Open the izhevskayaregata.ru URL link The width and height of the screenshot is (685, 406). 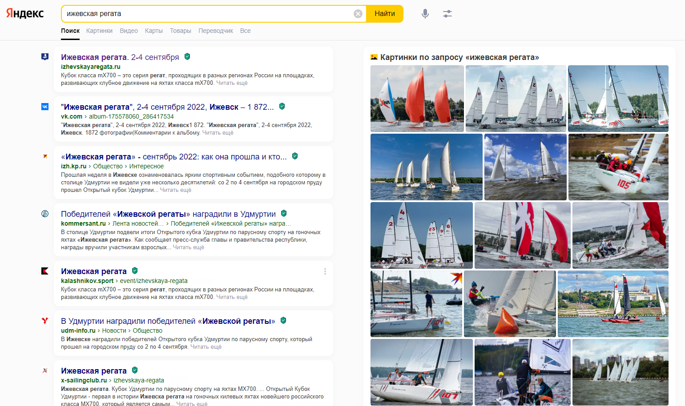[91, 67]
